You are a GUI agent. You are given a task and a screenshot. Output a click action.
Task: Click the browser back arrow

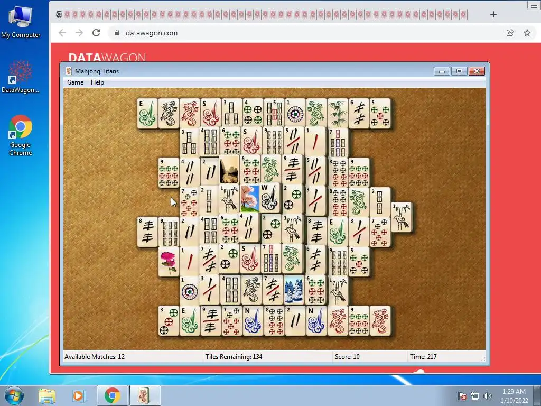[62, 33]
